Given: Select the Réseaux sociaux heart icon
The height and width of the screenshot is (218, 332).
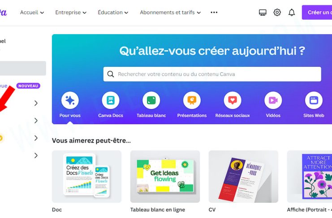Looking at the screenshot, I should point(233,100).
